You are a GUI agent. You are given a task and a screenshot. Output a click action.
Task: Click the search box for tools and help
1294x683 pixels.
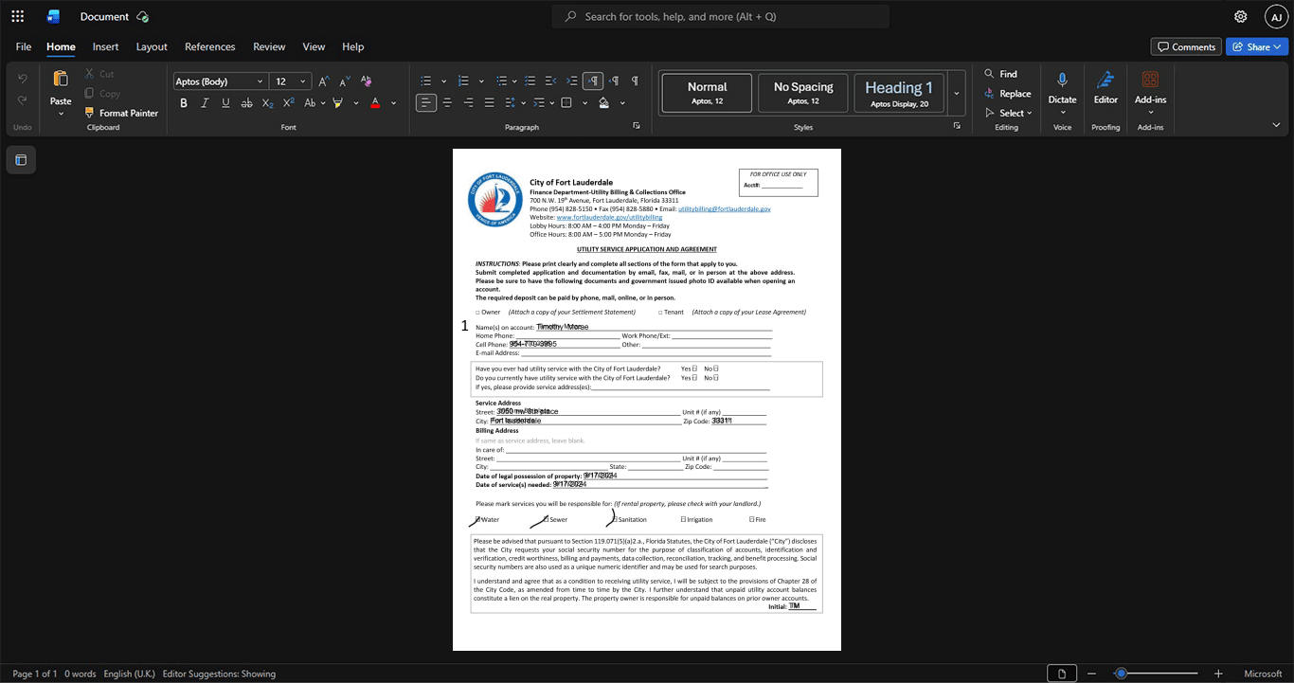point(721,16)
